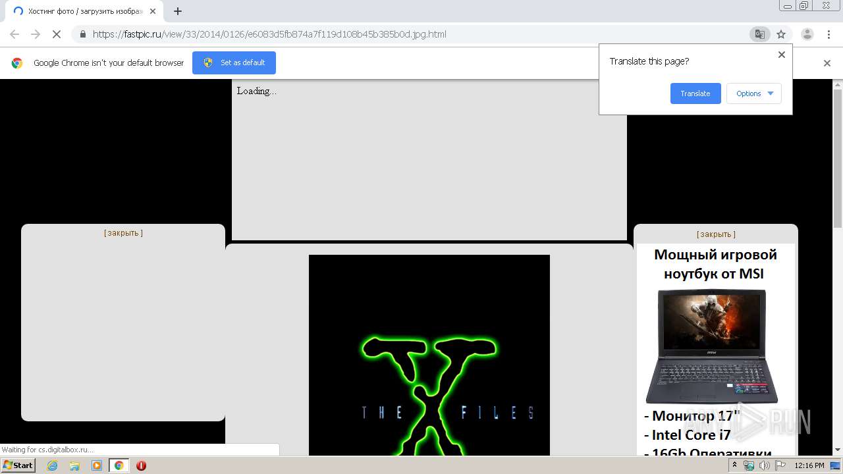Open a new tab with plus button

[178, 11]
